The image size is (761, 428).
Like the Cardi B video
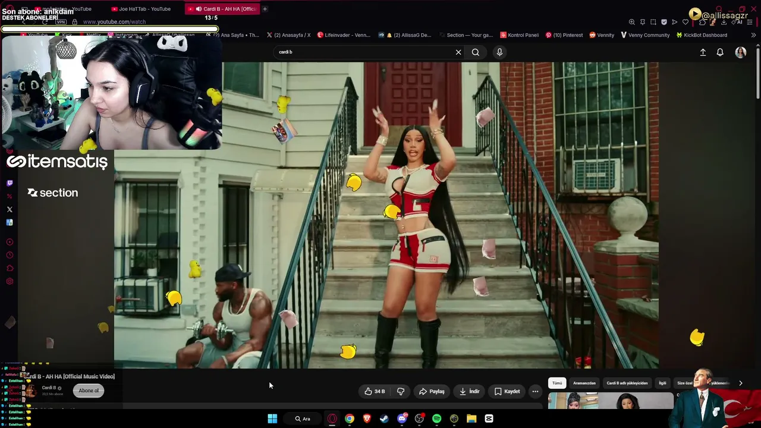375,391
